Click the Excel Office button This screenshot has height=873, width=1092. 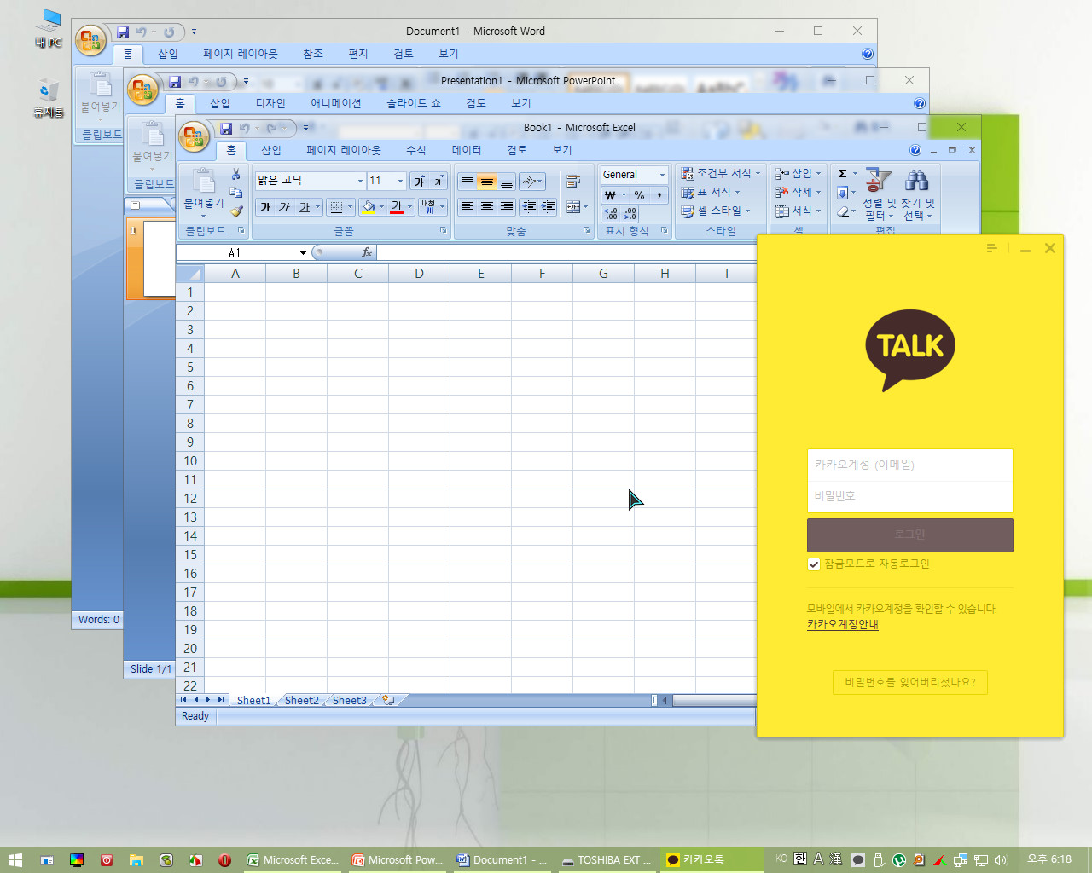(x=194, y=136)
